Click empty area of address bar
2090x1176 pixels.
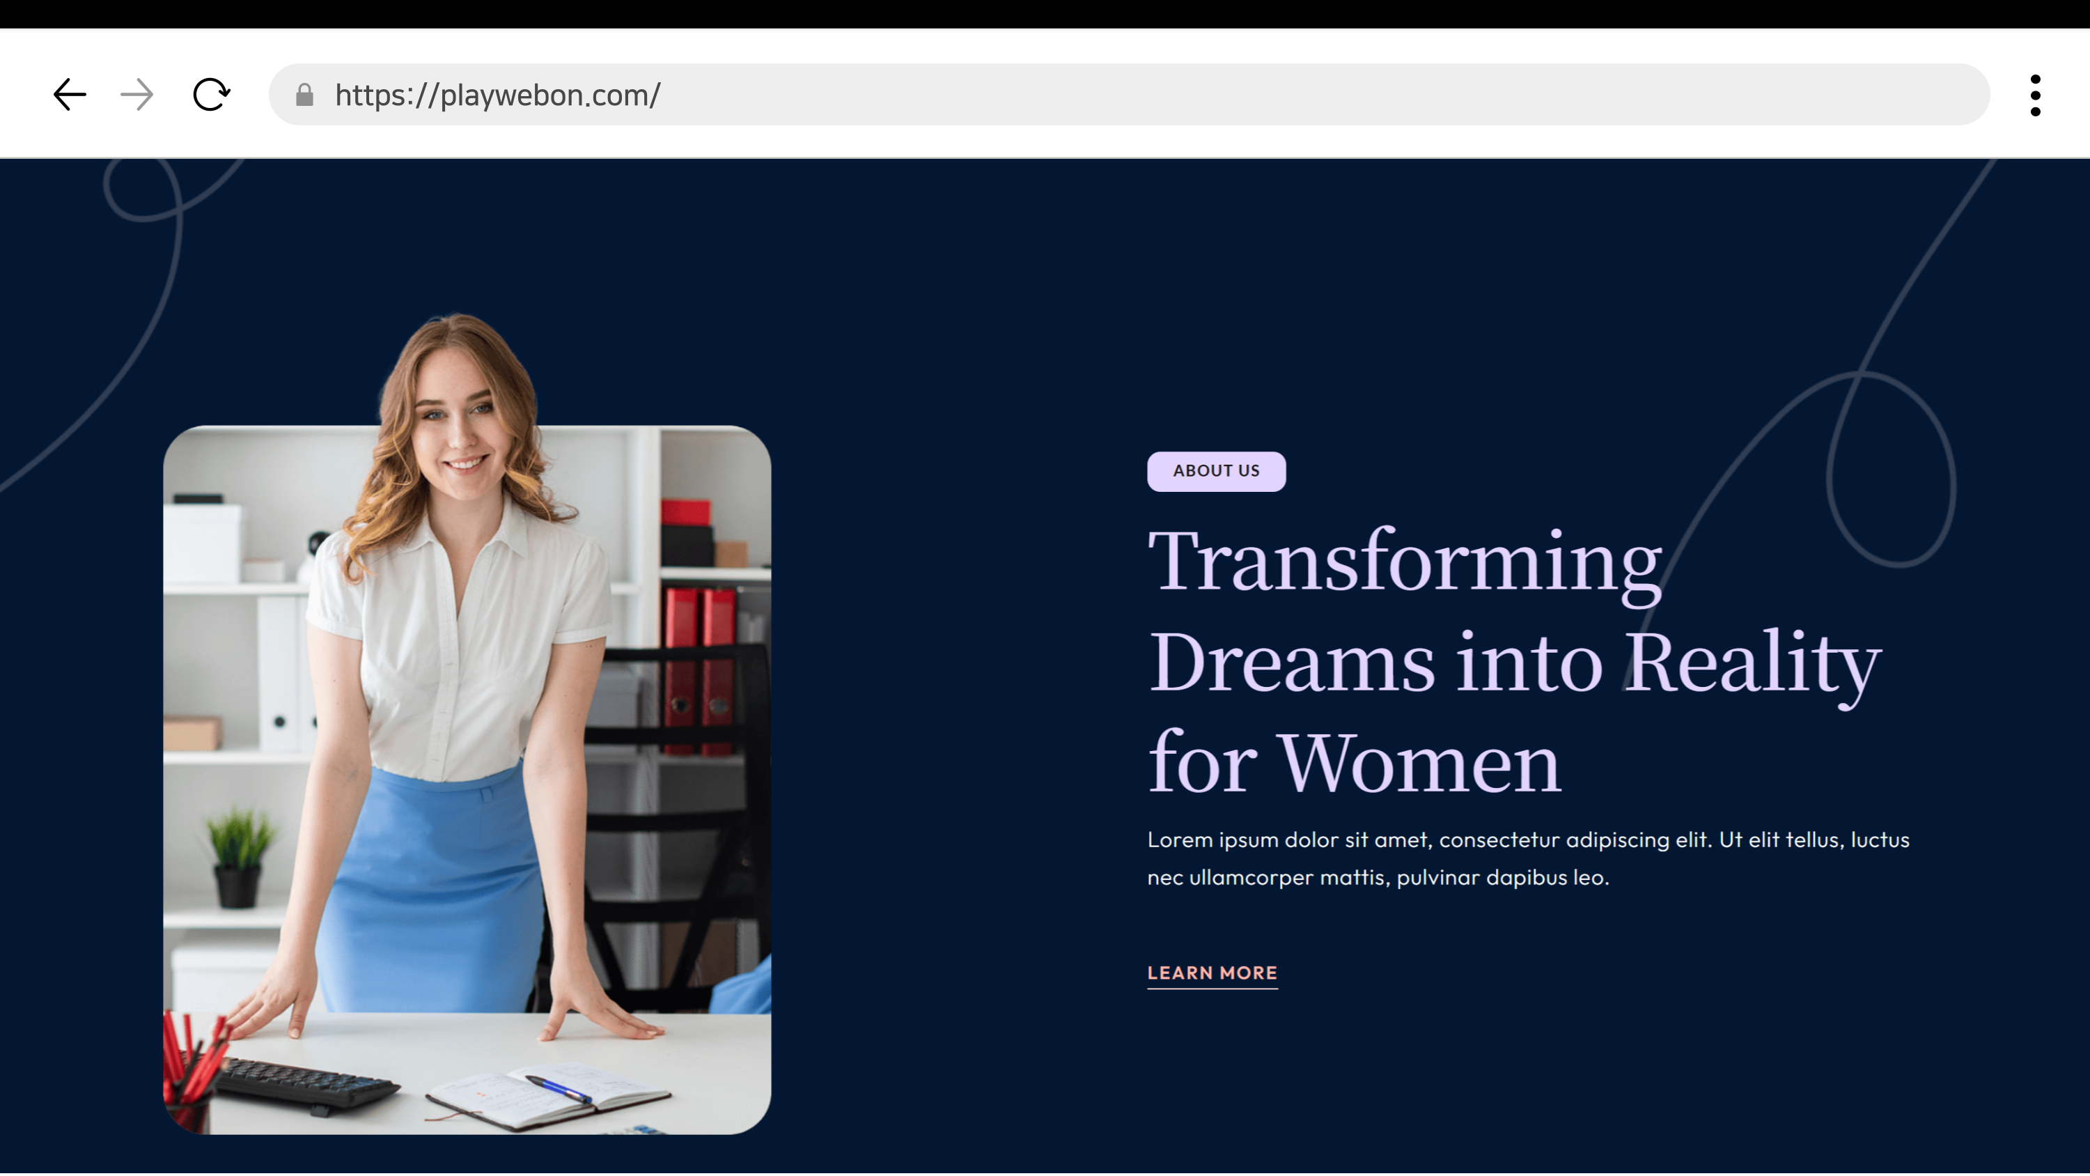(1298, 95)
